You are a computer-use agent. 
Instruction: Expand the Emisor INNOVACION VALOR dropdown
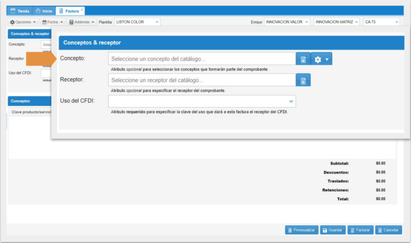point(307,22)
